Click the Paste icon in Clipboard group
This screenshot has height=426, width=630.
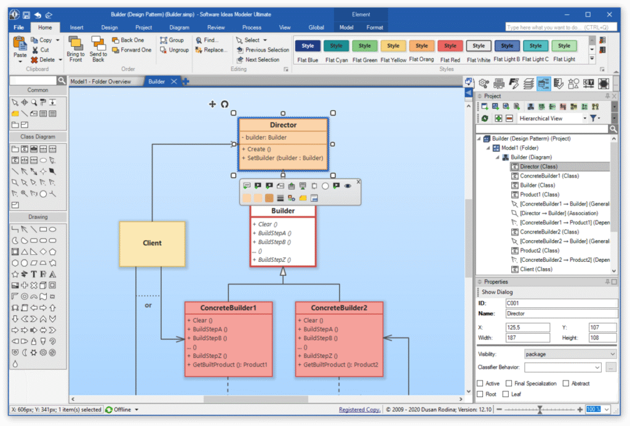click(x=20, y=44)
